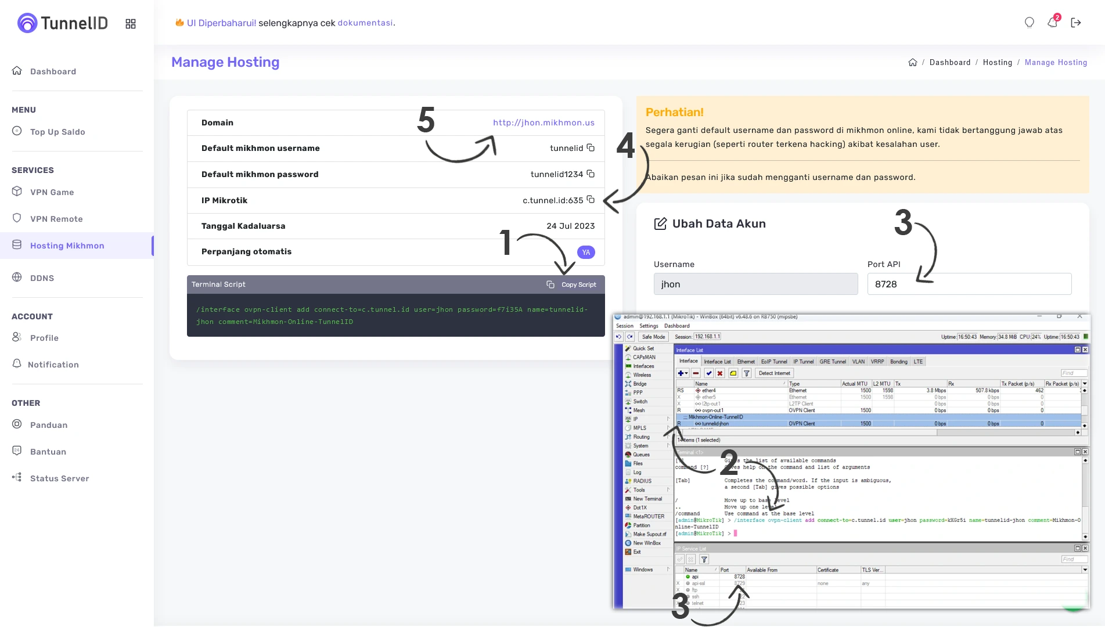The height and width of the screenshot is (627, 1105).
Task: Open IP Service List column dropdown arrow
Action: [x=1084, y=570]
